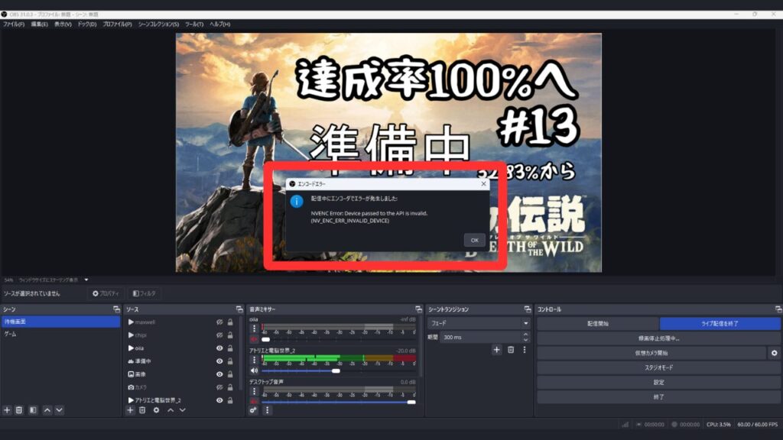Toggle the lock on the maxwell source
The height and width of the screenshot is (440, 783).
230,322
